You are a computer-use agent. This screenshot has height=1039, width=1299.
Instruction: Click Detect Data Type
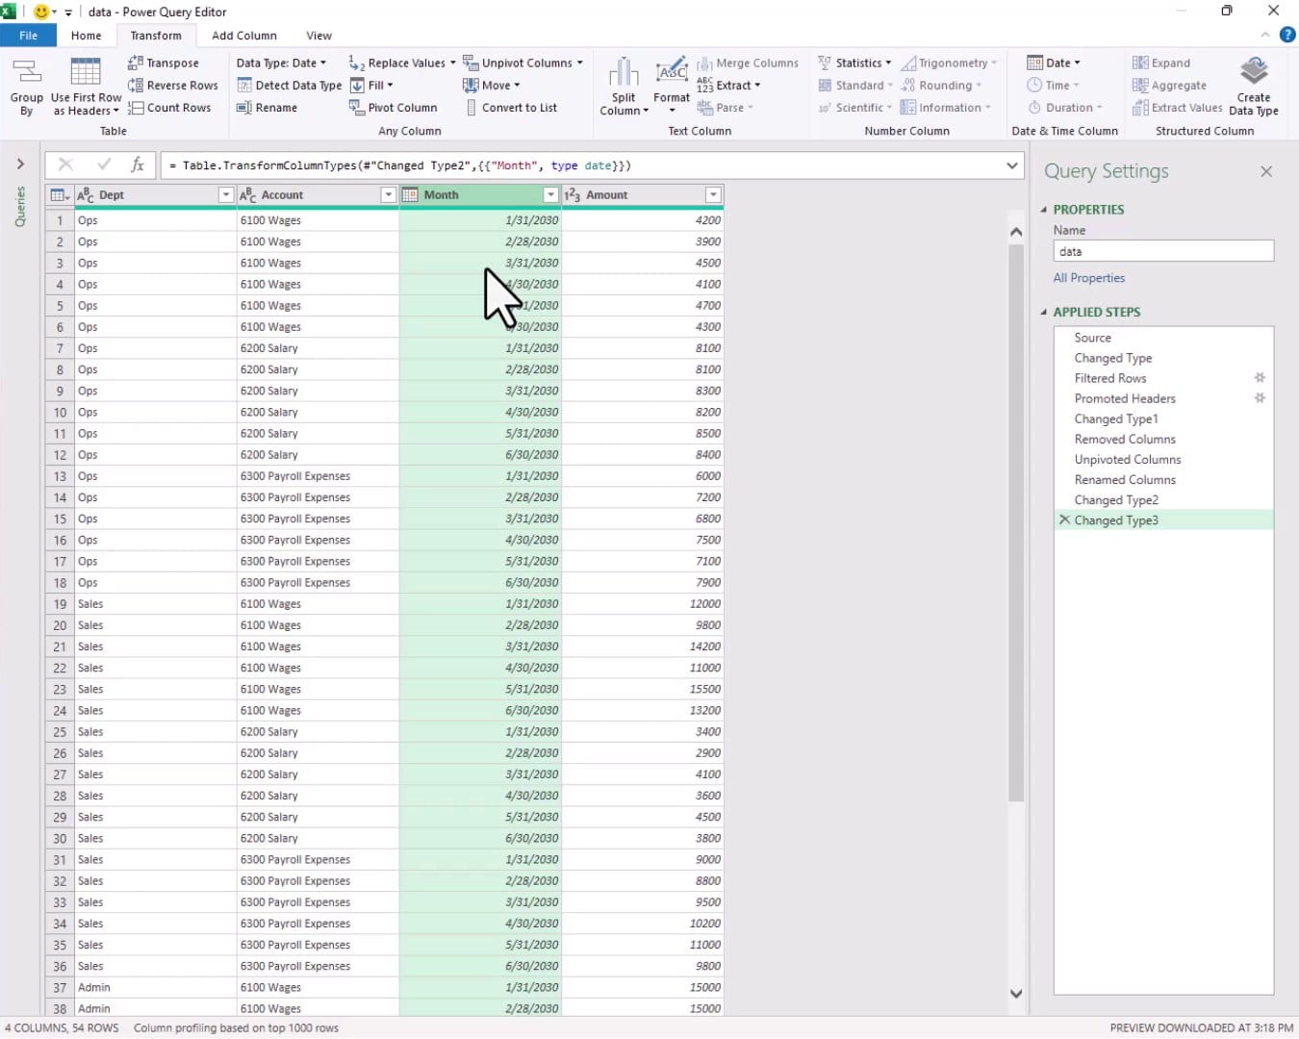point(289,85)
